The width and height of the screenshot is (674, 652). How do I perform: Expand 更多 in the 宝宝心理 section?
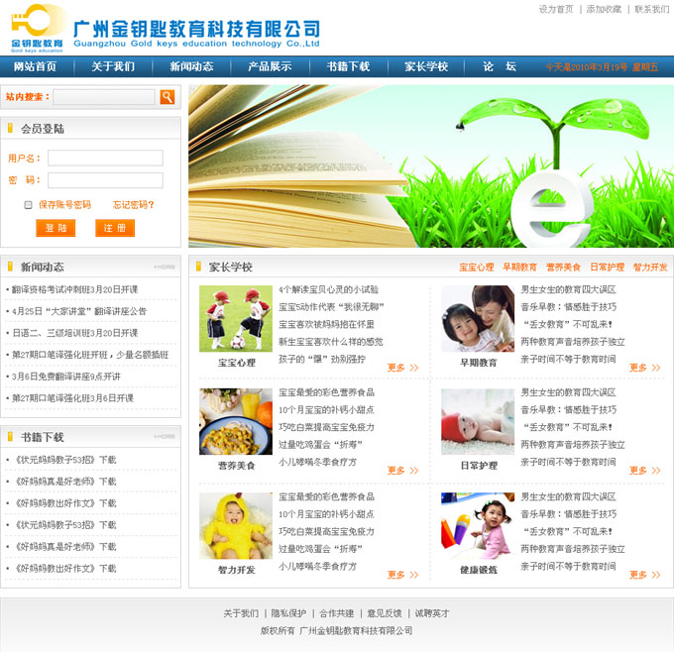402,368
